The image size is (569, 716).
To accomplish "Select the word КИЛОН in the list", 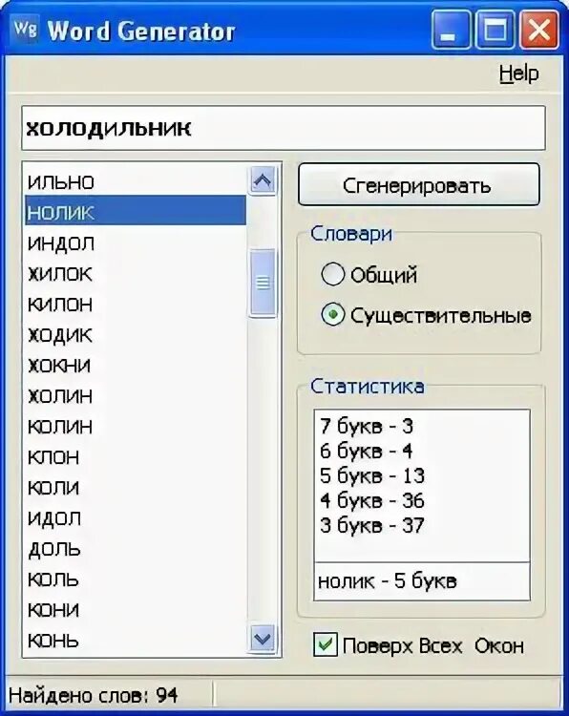I will pos(136,305).
